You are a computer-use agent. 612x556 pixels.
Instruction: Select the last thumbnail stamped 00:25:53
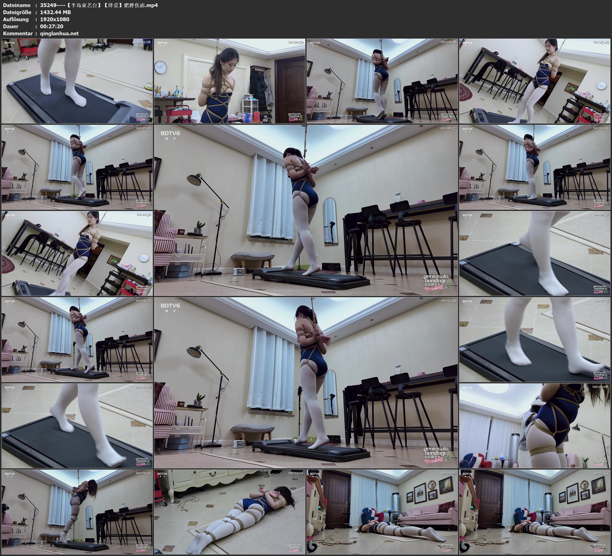(535, 512)
